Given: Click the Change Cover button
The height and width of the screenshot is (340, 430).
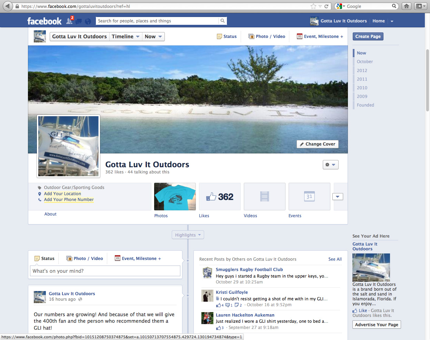Looking at the screenshot, I should (317, 144).
